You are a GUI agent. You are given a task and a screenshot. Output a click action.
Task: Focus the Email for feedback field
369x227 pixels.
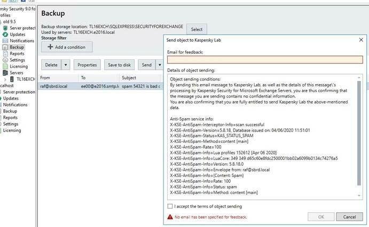pyautogui.click(x=265, y=60)
